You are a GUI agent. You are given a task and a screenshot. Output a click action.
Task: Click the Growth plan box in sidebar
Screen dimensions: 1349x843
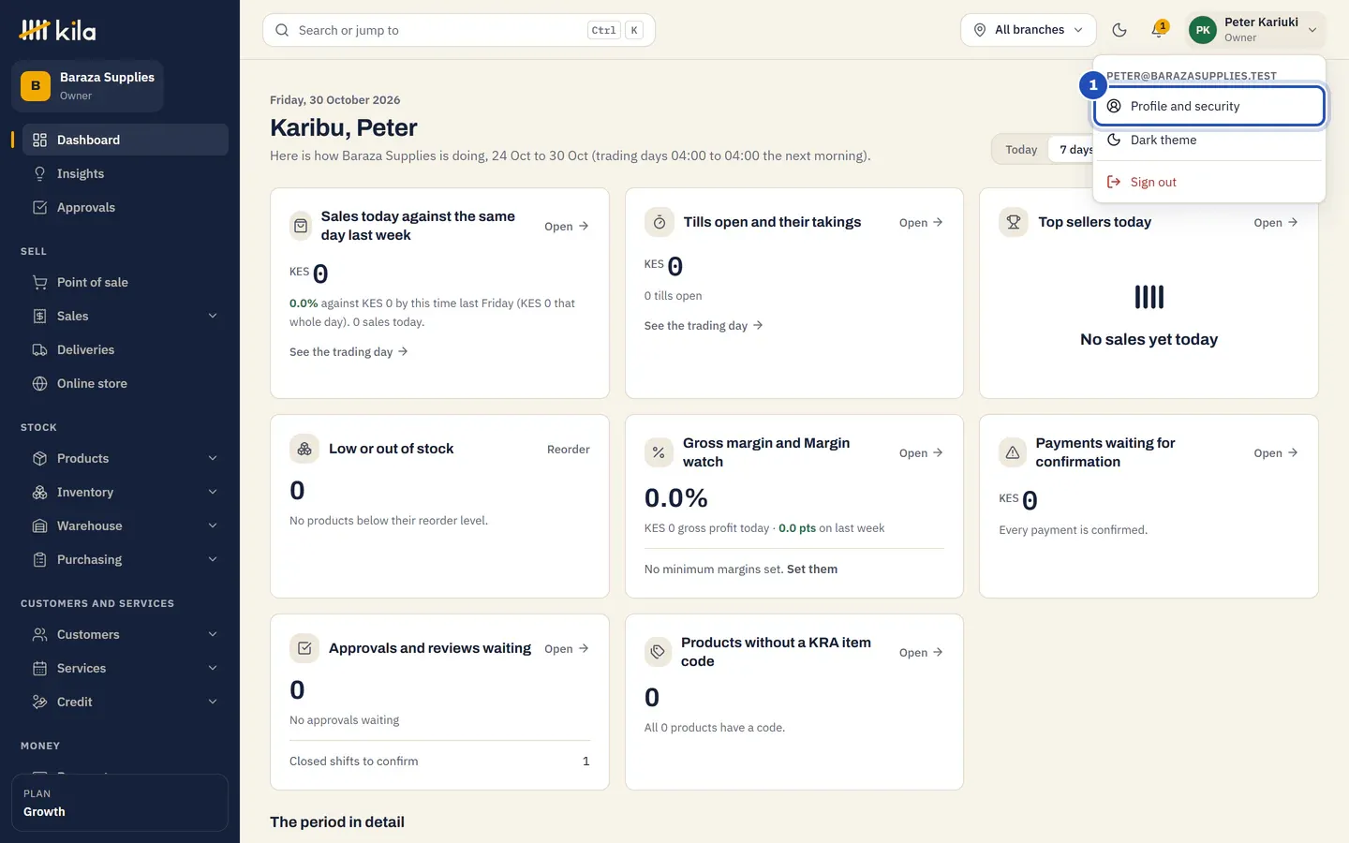(120, 803)
